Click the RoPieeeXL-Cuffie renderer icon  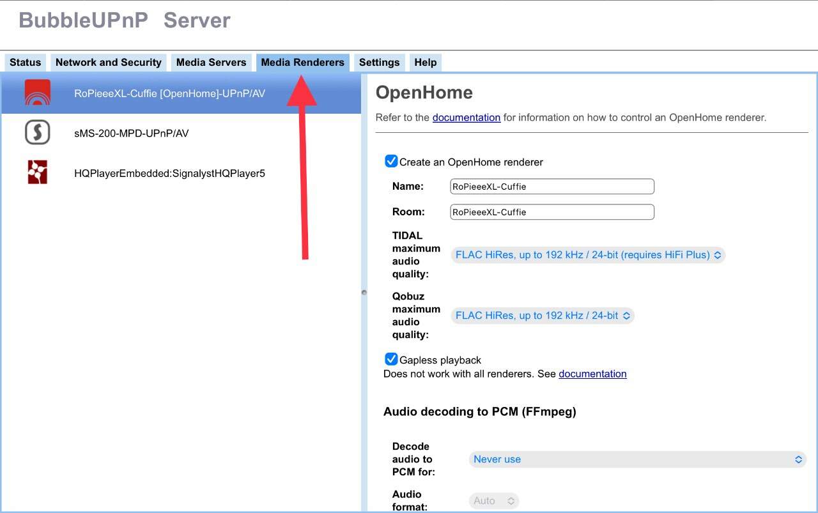coord(37,93)
